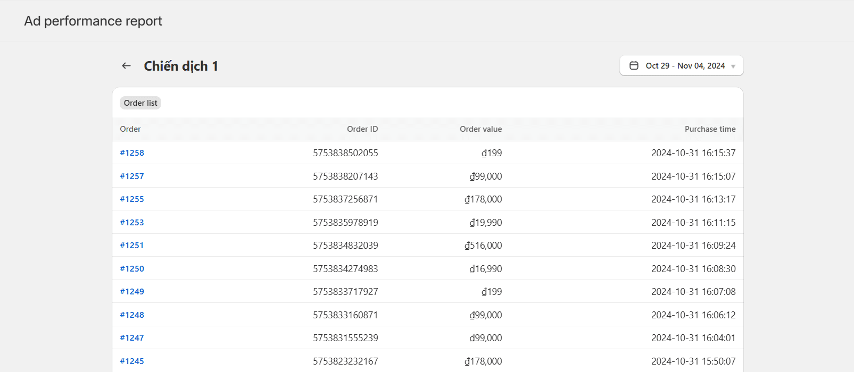Image resolution: width=854 pixels, height=372 pixels.
Task: Open order #1257 link
Action: click(132, 176)
